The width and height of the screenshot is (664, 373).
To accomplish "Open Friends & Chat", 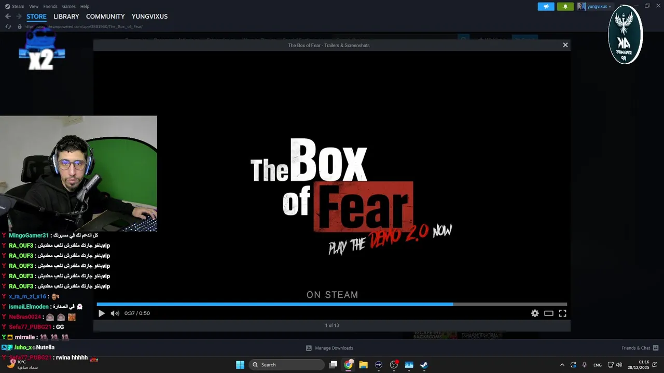I will pos(640,348).
